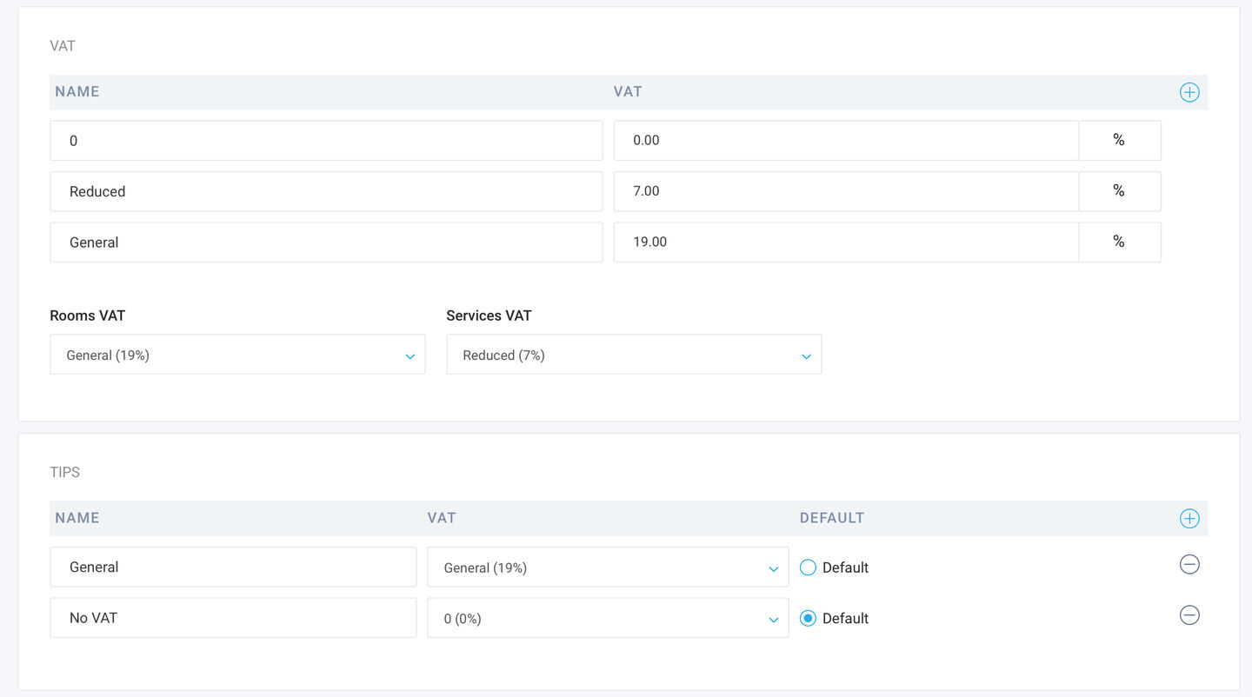1252x697 pixels.
Task: Edit the General tip name field
Action: (233, 567)
